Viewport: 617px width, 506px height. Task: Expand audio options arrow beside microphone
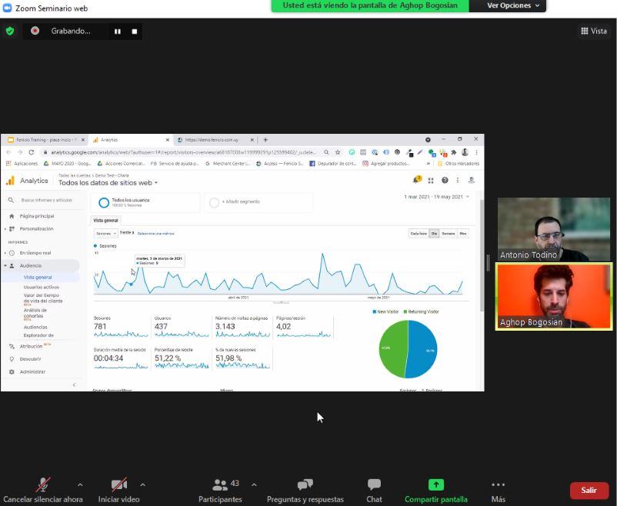(x=80, y=485)
